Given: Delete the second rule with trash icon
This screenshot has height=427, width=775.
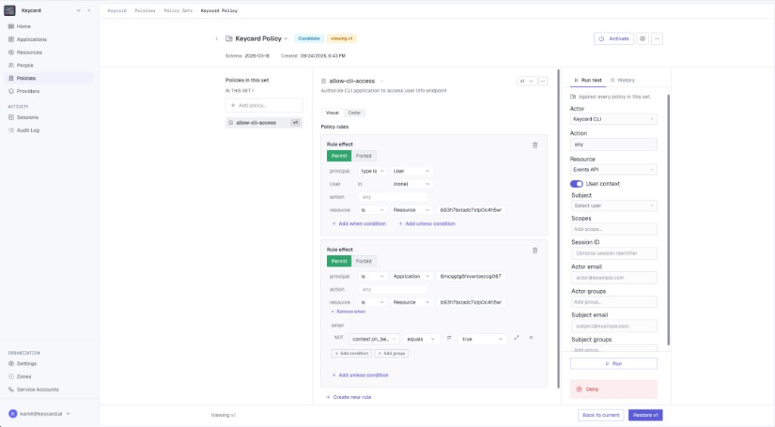Looking at the screenshot, I should pyautogui.click(x=535, y=251).
